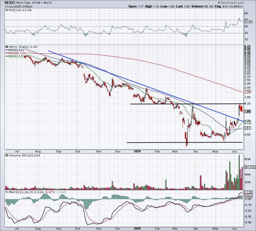Click the 'Chg -0.01 (-0.99%)' value
Viewport: 256px width, 231px height.
tap(228, 6)
